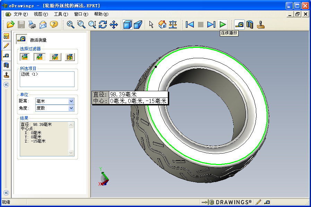Open the Markup pencil sidebar tab
The height and width of the screenshot is (207, 311).
tap(6, 46)
